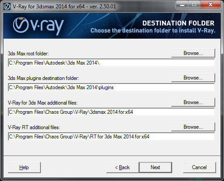The image size is (224, 181).
Task: Click the DESTINATION FOLDER heading text
Action: coord(178,23)
